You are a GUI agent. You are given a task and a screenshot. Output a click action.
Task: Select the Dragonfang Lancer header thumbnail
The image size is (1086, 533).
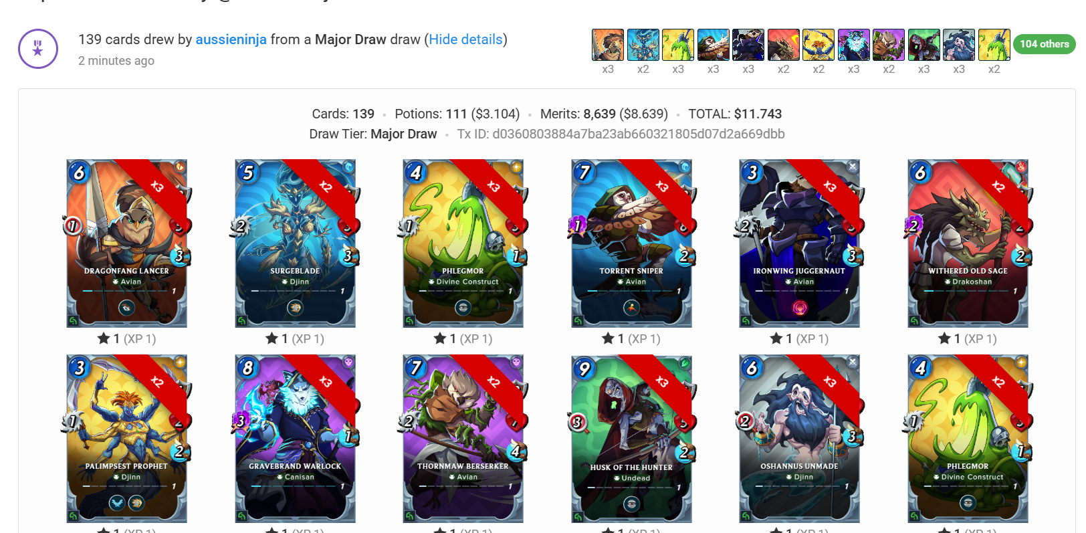click(608, 45)
